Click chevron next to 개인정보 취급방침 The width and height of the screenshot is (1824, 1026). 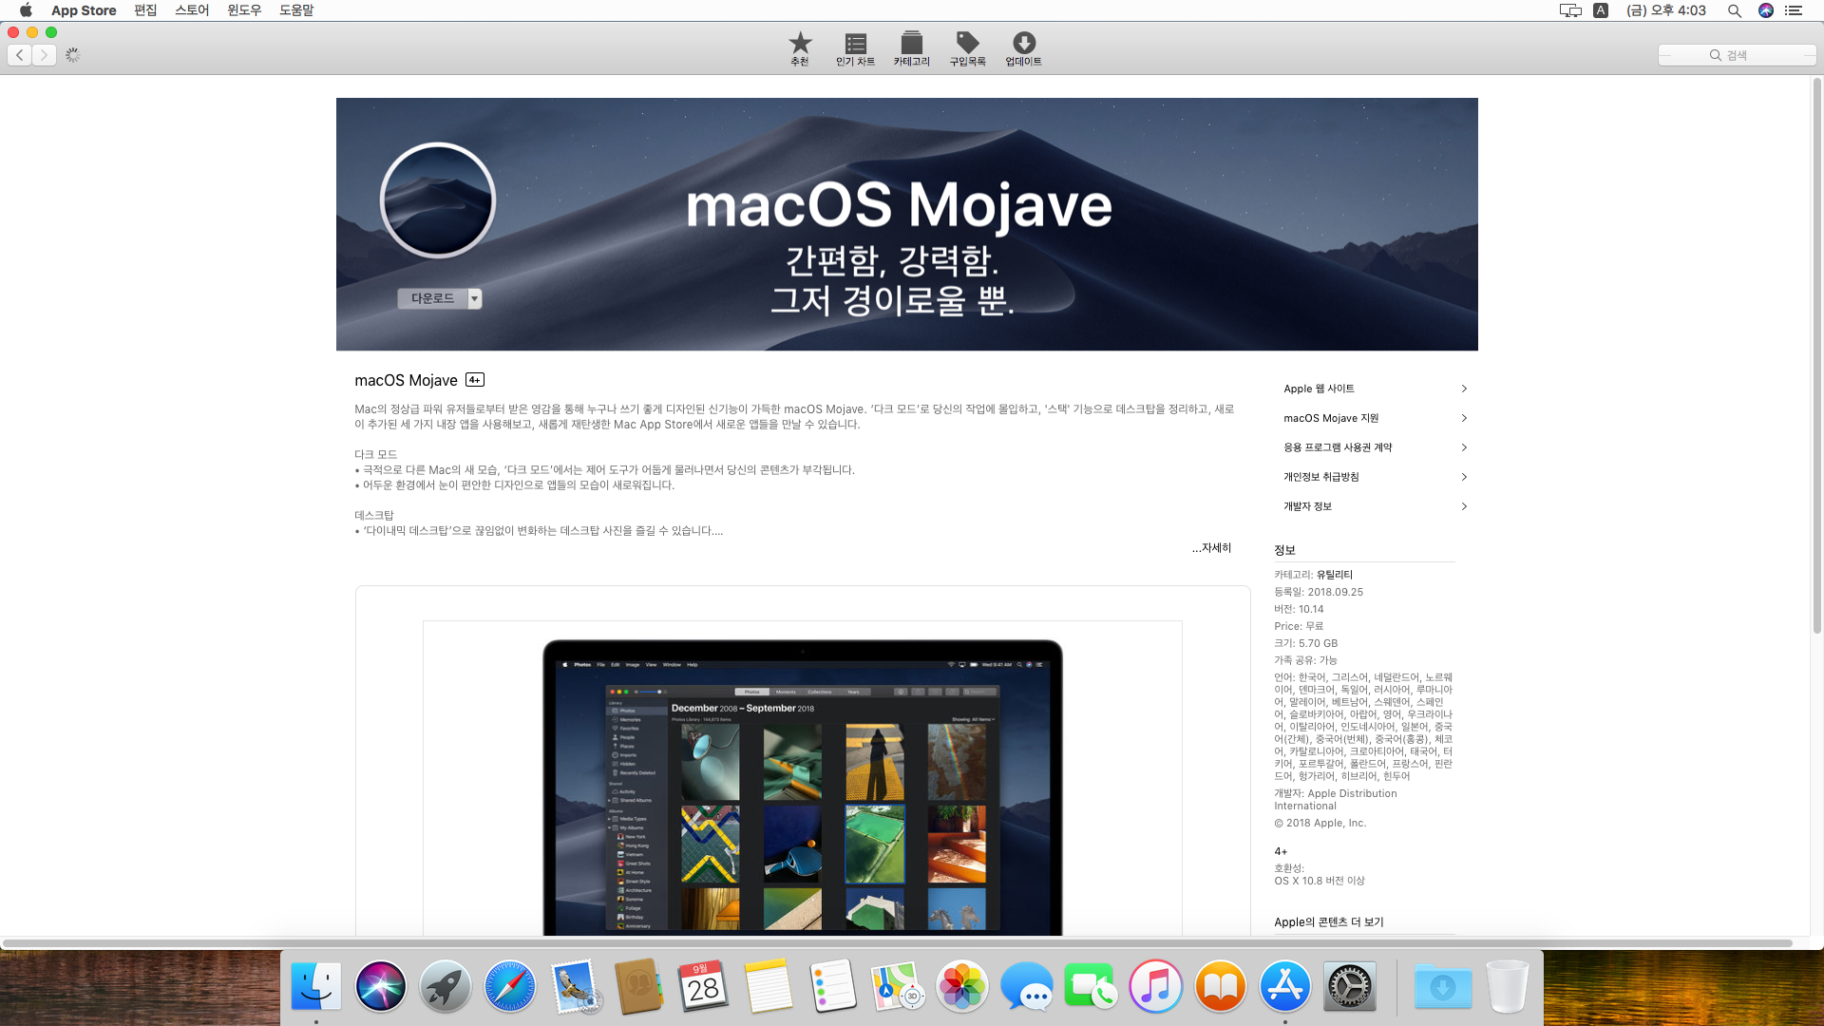(x=1464, y=477)
